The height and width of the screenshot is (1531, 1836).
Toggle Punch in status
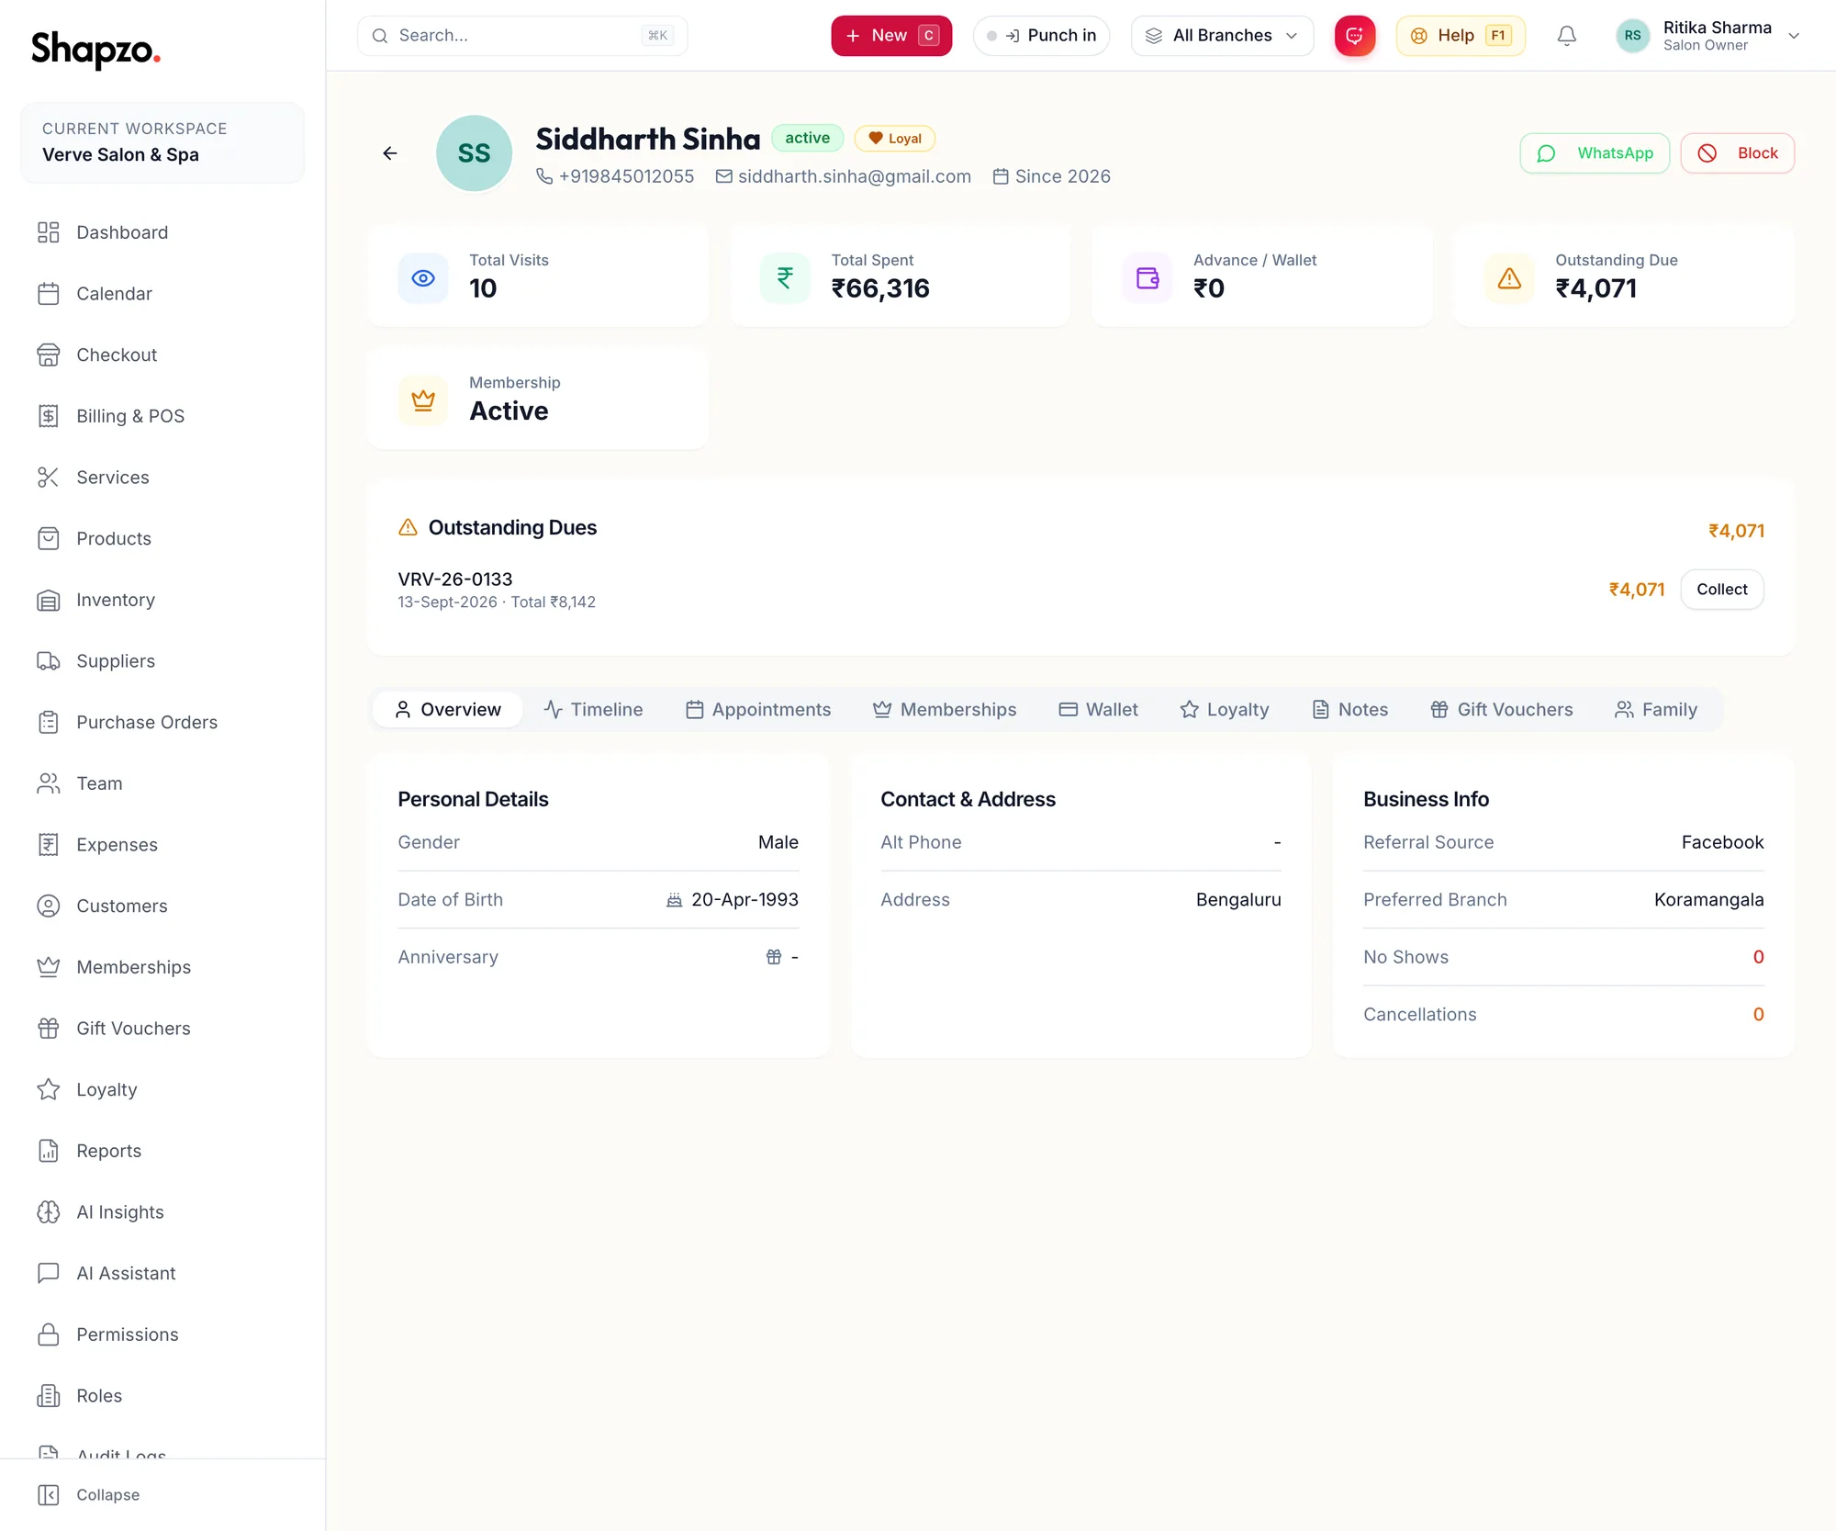coord(1041,36)
